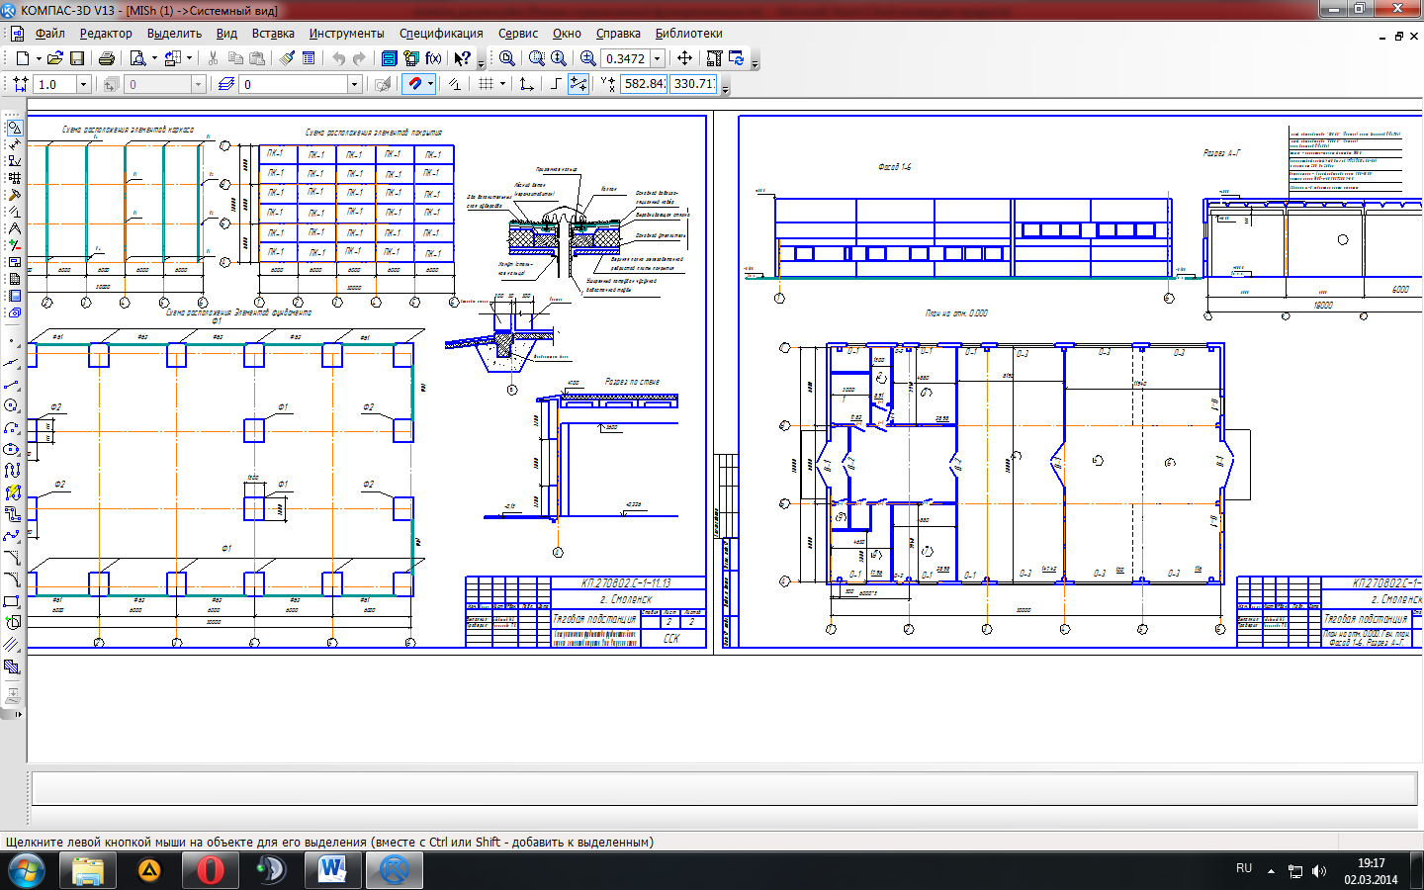Click the volume speaker tray icon

[1319, 871]
